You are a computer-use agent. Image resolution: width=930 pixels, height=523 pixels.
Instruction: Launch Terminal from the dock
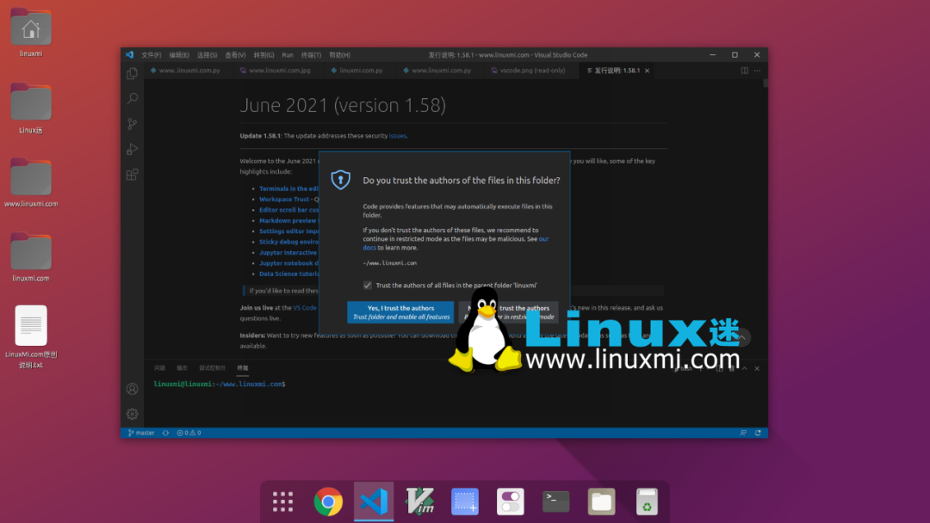(x=555, y=501)
